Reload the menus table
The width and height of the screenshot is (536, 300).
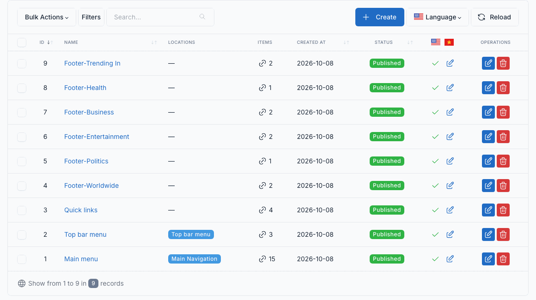point(494,17)
